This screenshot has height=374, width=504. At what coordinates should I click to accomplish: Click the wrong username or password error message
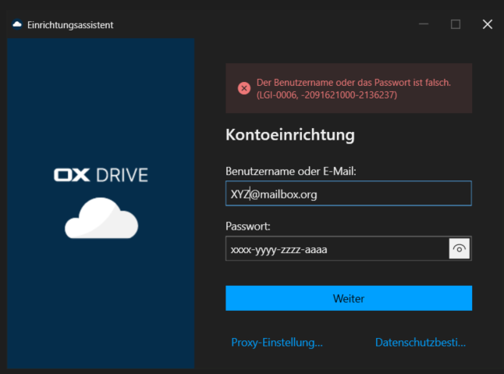click(x=353, y=82)
